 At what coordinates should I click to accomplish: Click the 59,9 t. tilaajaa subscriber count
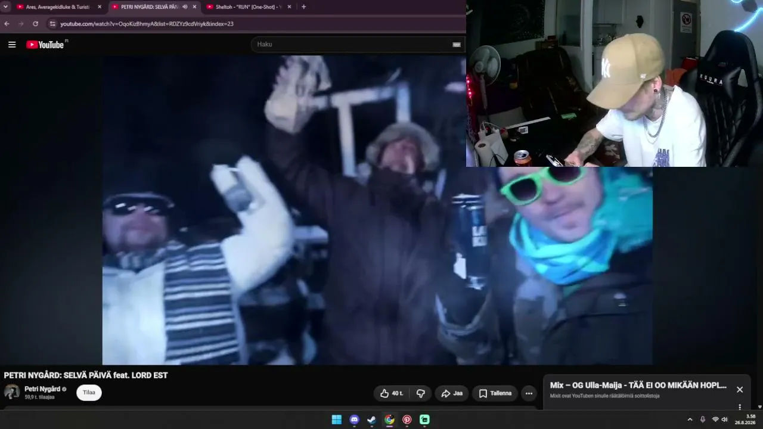[39, 397]
